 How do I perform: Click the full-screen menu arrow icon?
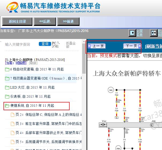pos(132,33)
